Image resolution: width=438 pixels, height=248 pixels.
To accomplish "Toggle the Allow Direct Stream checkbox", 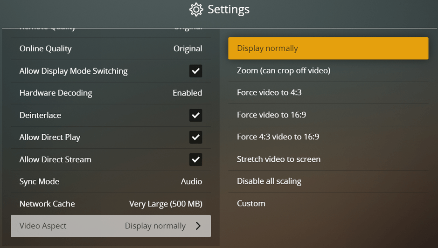I will 196,159.
